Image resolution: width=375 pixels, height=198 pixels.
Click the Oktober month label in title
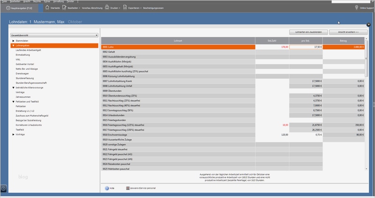pos(75,22)
